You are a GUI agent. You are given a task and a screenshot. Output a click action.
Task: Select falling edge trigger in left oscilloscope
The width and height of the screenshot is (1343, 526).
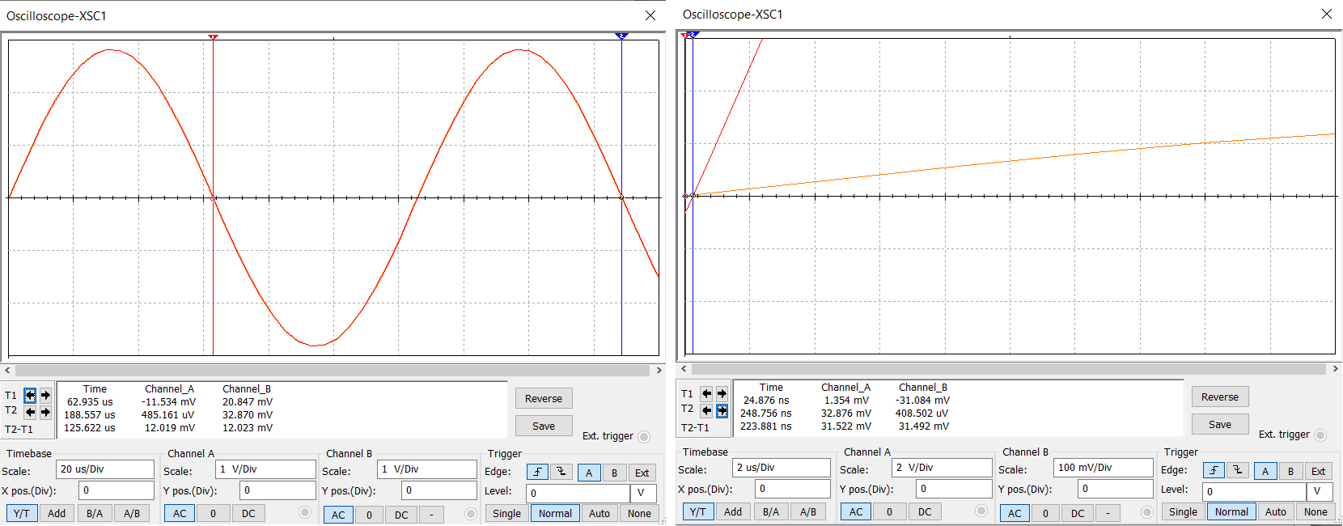click(x=561, y=473)
